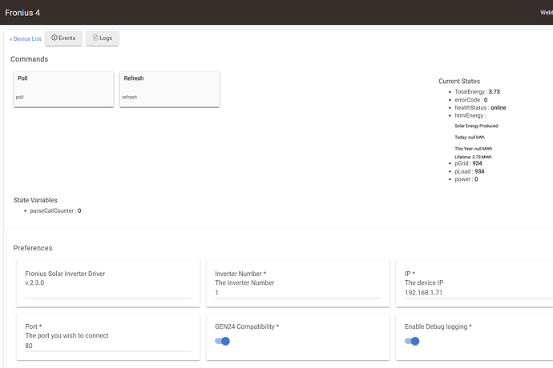Edit the Port field value 80
The height and width of the screenshot is (368, 553).
[x=108, y=346]
